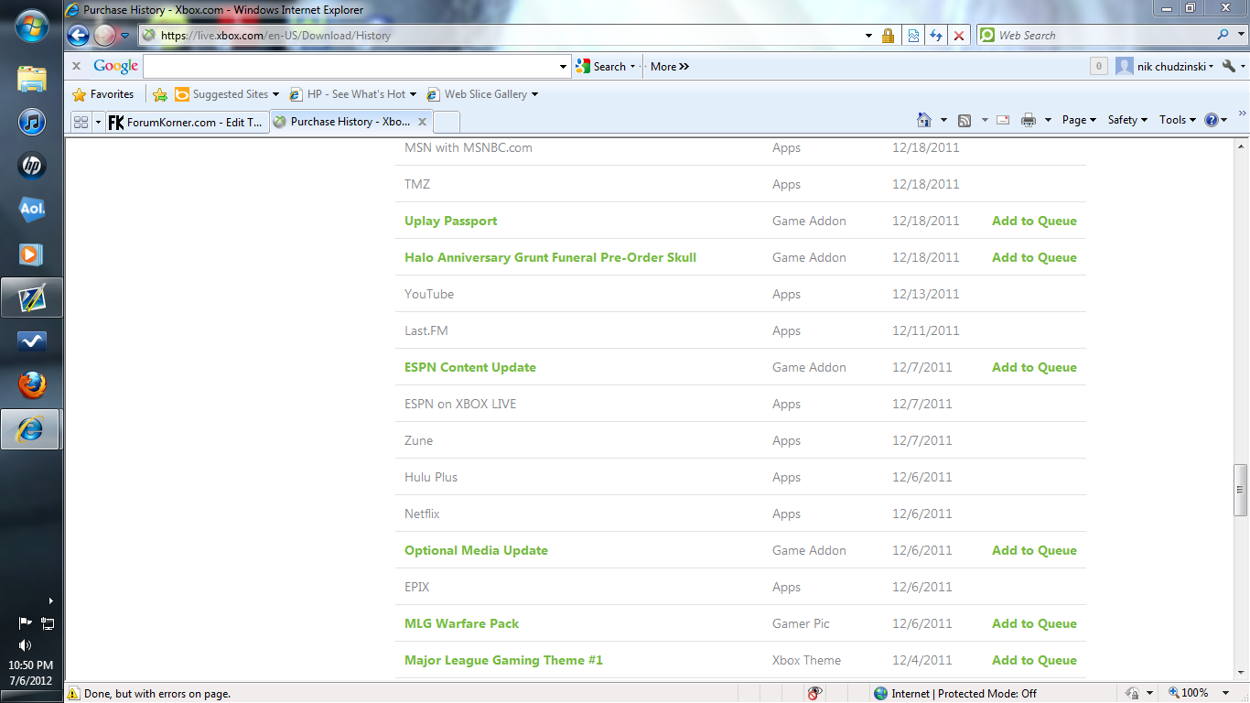Open the Tools menu
Image resolution: width=1250 pixels, height=703 pixels.
tap(1178, 120)
